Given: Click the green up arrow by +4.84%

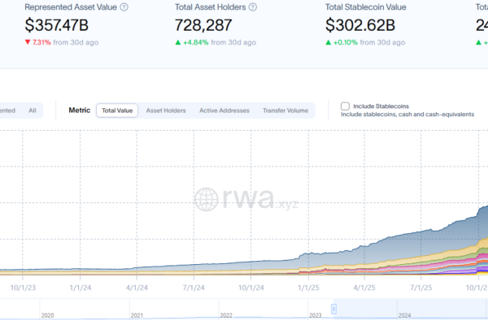Looking at the screenshot, I should pos(178,42).
